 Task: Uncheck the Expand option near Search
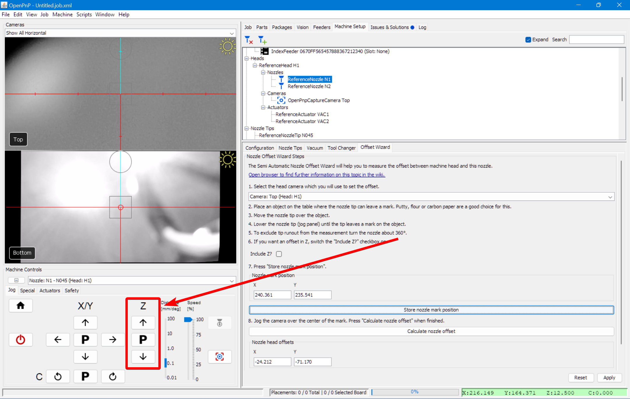[x=528, y=39]
